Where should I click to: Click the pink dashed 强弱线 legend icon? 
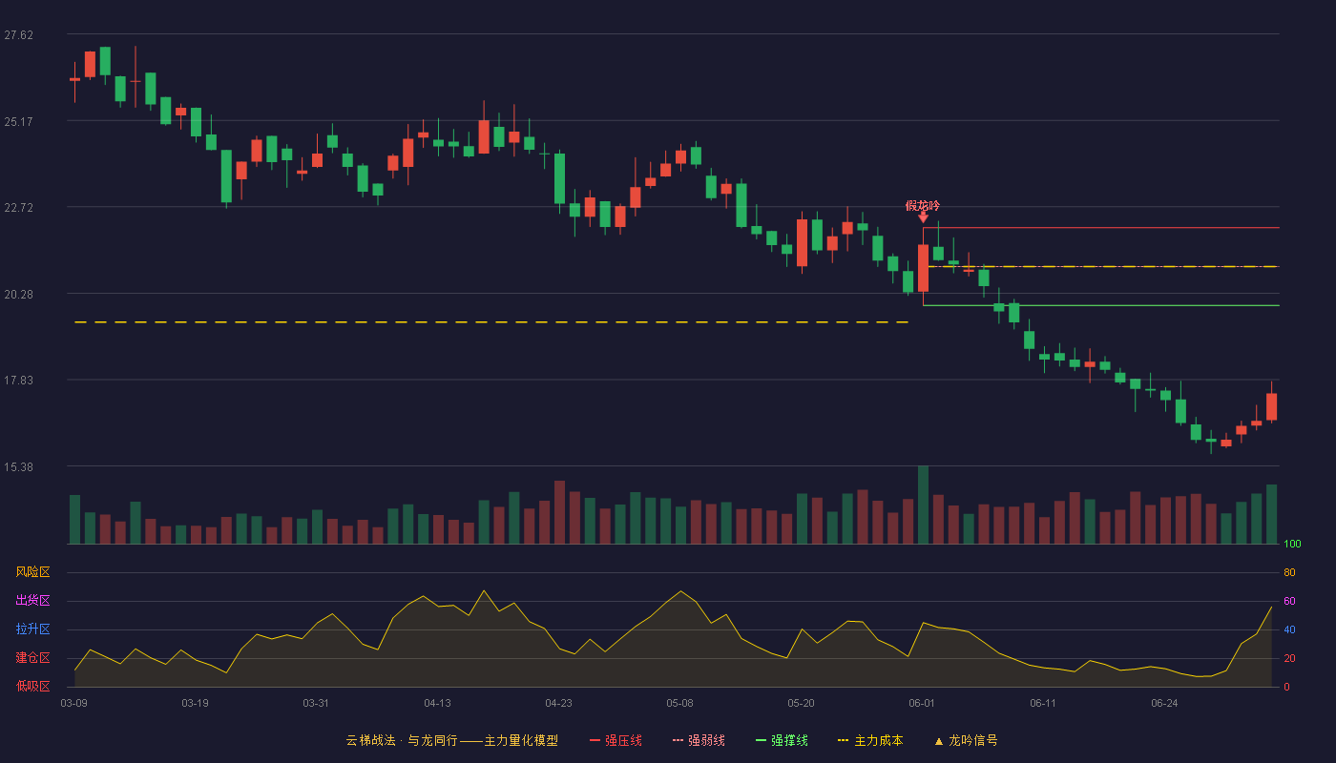[678, 740]
